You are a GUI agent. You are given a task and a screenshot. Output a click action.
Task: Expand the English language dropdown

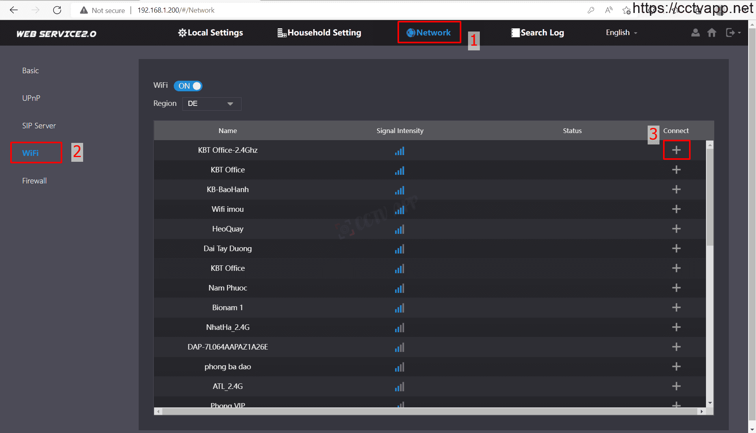(x=621, y=33)
